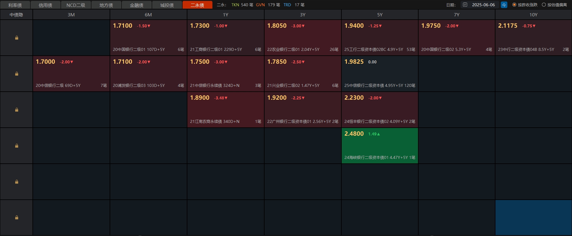Open the 23中行二级资本债04B cell
The height and width of the screenshot is (236, 572).
534,37
